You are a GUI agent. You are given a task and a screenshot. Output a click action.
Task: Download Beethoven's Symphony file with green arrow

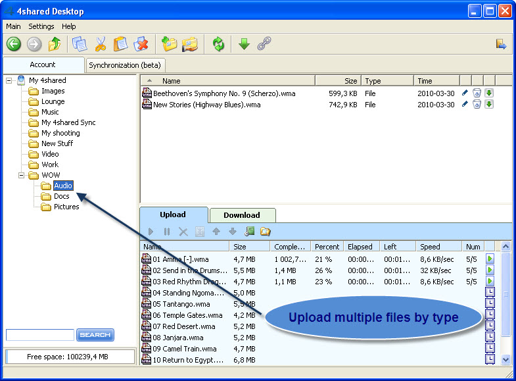coord(489,93)
